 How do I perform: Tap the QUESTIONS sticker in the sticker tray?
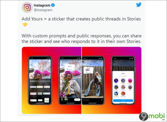(x=33, y=93)
